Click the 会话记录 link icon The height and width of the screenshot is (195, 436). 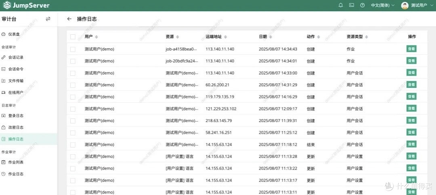click(x=3, y=58)
